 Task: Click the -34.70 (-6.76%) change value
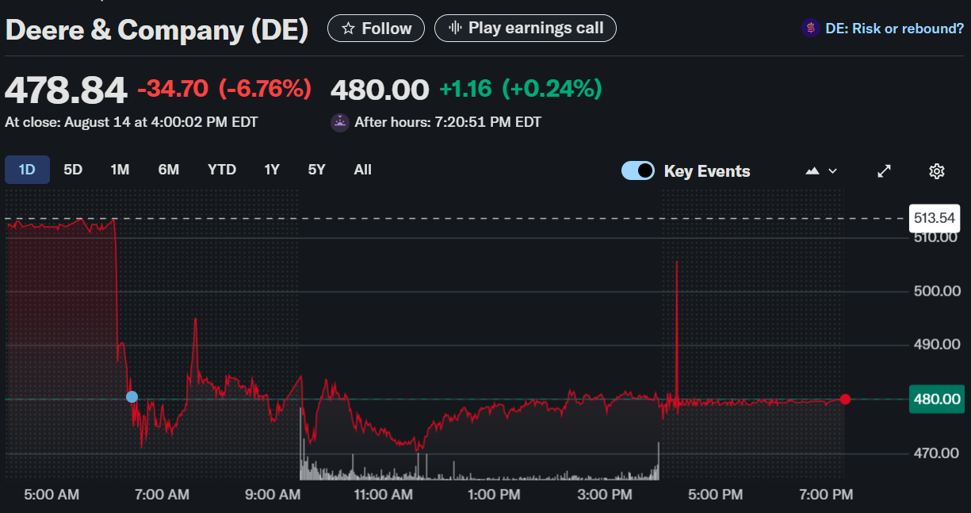[x=224, y=89]
